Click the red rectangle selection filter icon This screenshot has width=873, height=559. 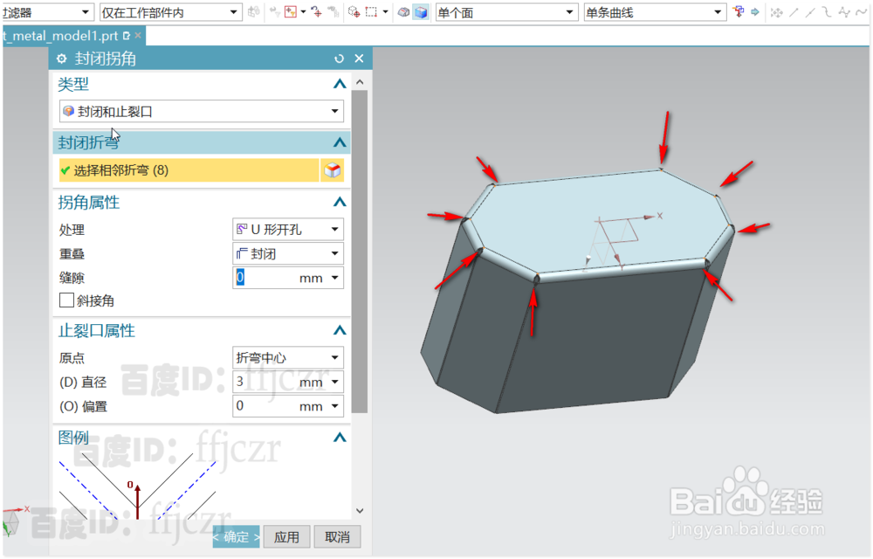coord(290,11)
